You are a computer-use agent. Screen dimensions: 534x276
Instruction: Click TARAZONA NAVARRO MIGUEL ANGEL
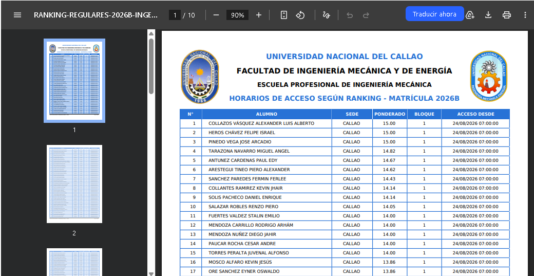tap(249, 151)
